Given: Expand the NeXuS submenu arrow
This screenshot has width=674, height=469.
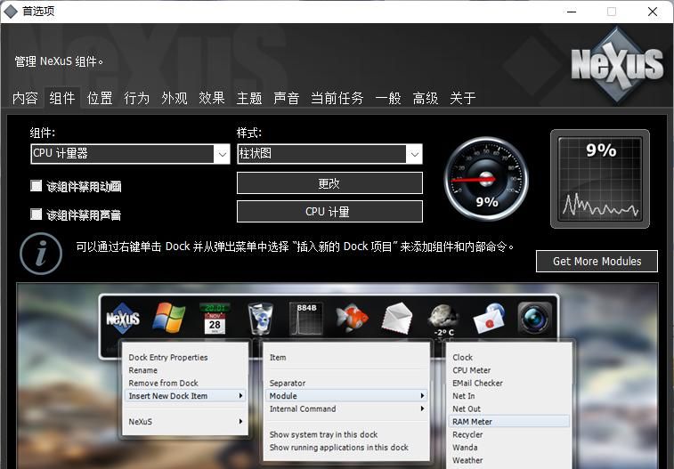Looking at the screenshot, I should tap(240, 421).
